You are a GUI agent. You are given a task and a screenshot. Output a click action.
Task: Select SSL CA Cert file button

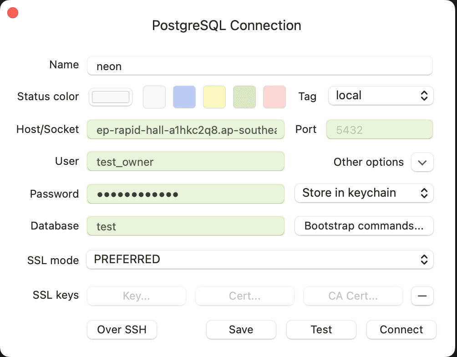[353, 296]
